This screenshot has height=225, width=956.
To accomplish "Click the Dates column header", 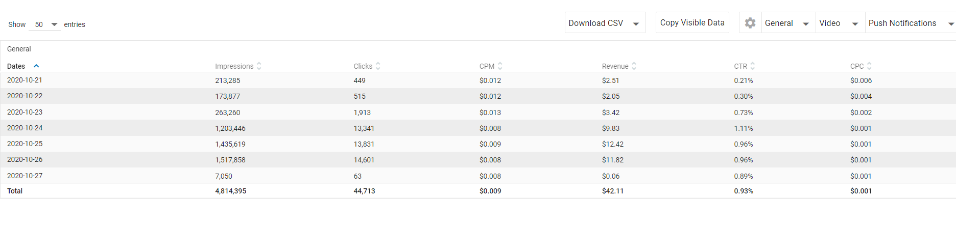I will pos(16,66).
